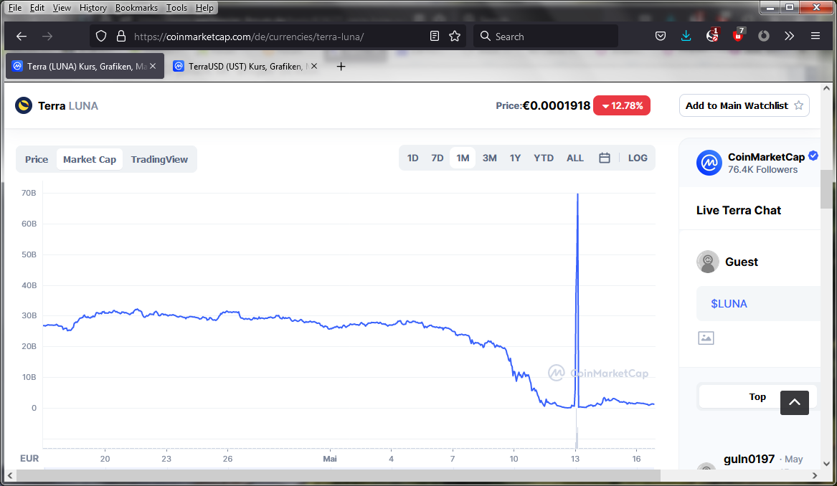Select the 7D time range
The image size is (837, 486).
click(x=438, y=158)
